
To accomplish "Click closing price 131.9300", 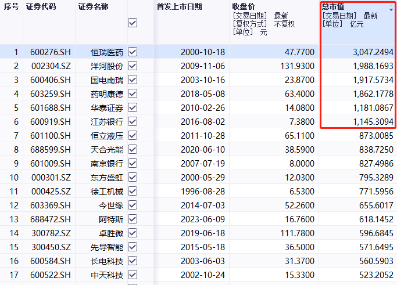I will coord(297,66).
